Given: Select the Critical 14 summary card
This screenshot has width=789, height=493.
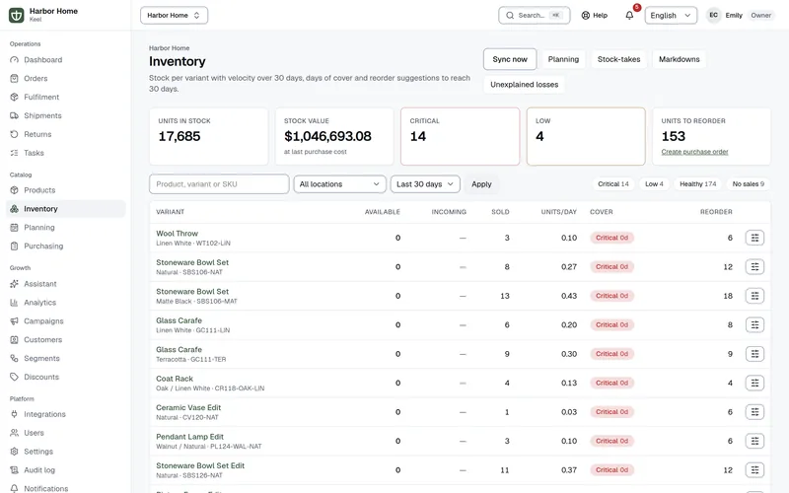Looking at the screenshot, I should (x=460, y=136).
